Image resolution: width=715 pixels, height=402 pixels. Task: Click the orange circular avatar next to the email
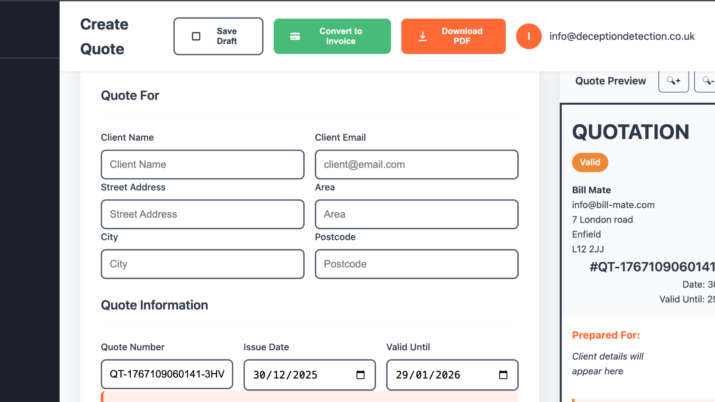[x=529, y=36]
